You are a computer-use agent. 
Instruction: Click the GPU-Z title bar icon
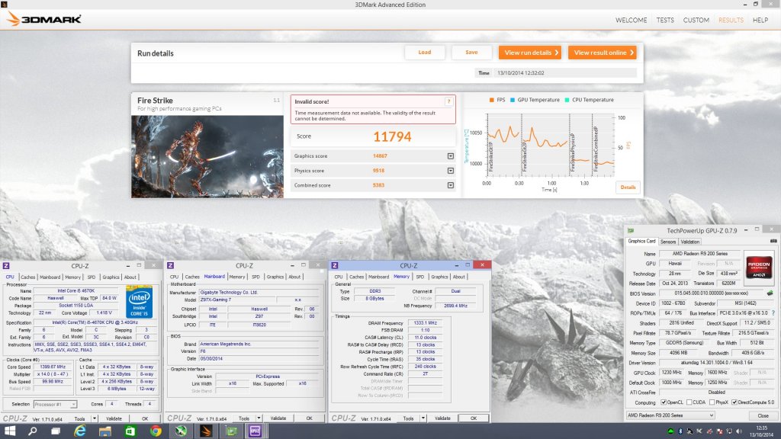[x=631, y=230]
